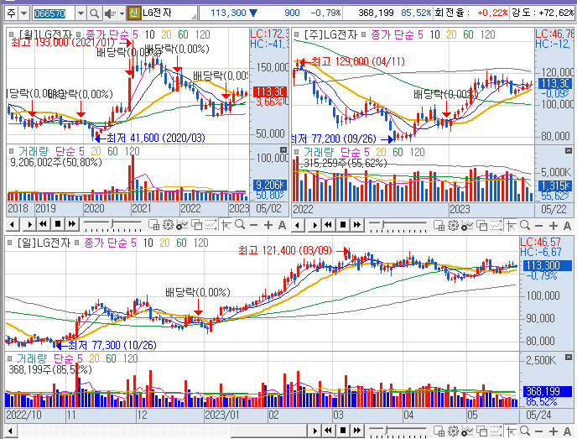
Task: Toggle the square before [주]LG전자 legend
Action: [297, 34]
